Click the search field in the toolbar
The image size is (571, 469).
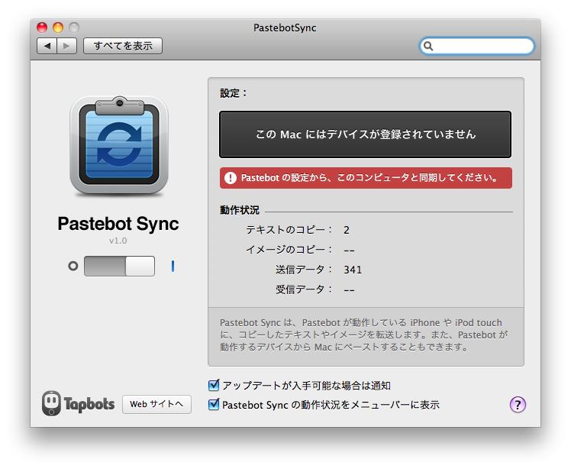click(x=476, y=46)
